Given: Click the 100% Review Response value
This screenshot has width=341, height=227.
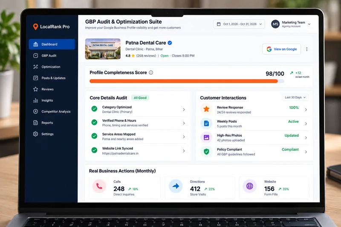Looking at the screenshot, I should (x=294, y=107).
